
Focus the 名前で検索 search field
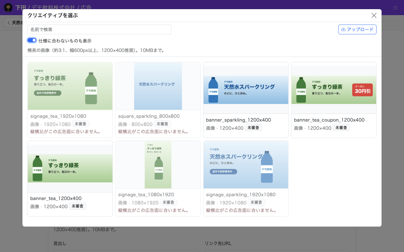point(99,29)
